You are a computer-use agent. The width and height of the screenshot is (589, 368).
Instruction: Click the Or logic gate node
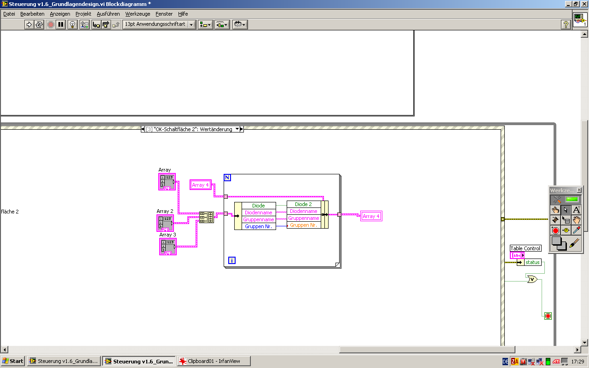(x=532, y=279)
